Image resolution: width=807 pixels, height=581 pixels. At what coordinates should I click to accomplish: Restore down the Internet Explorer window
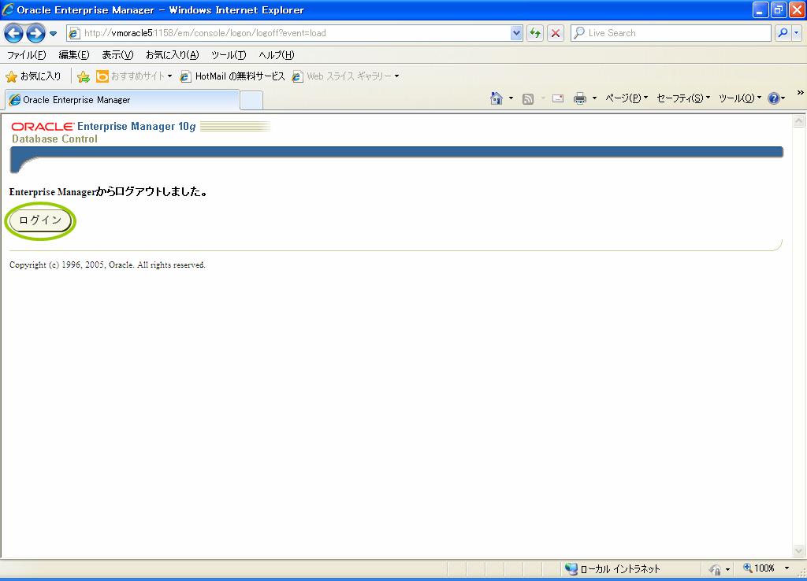[778, 9]
